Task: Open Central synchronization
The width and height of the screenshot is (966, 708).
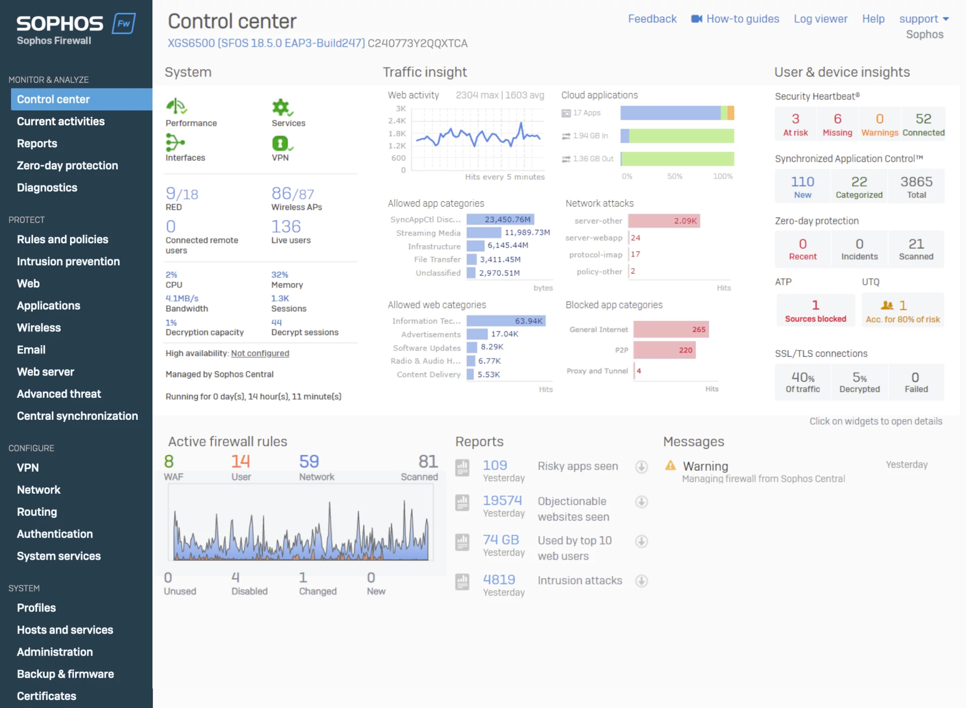Action: click(77, 416)
